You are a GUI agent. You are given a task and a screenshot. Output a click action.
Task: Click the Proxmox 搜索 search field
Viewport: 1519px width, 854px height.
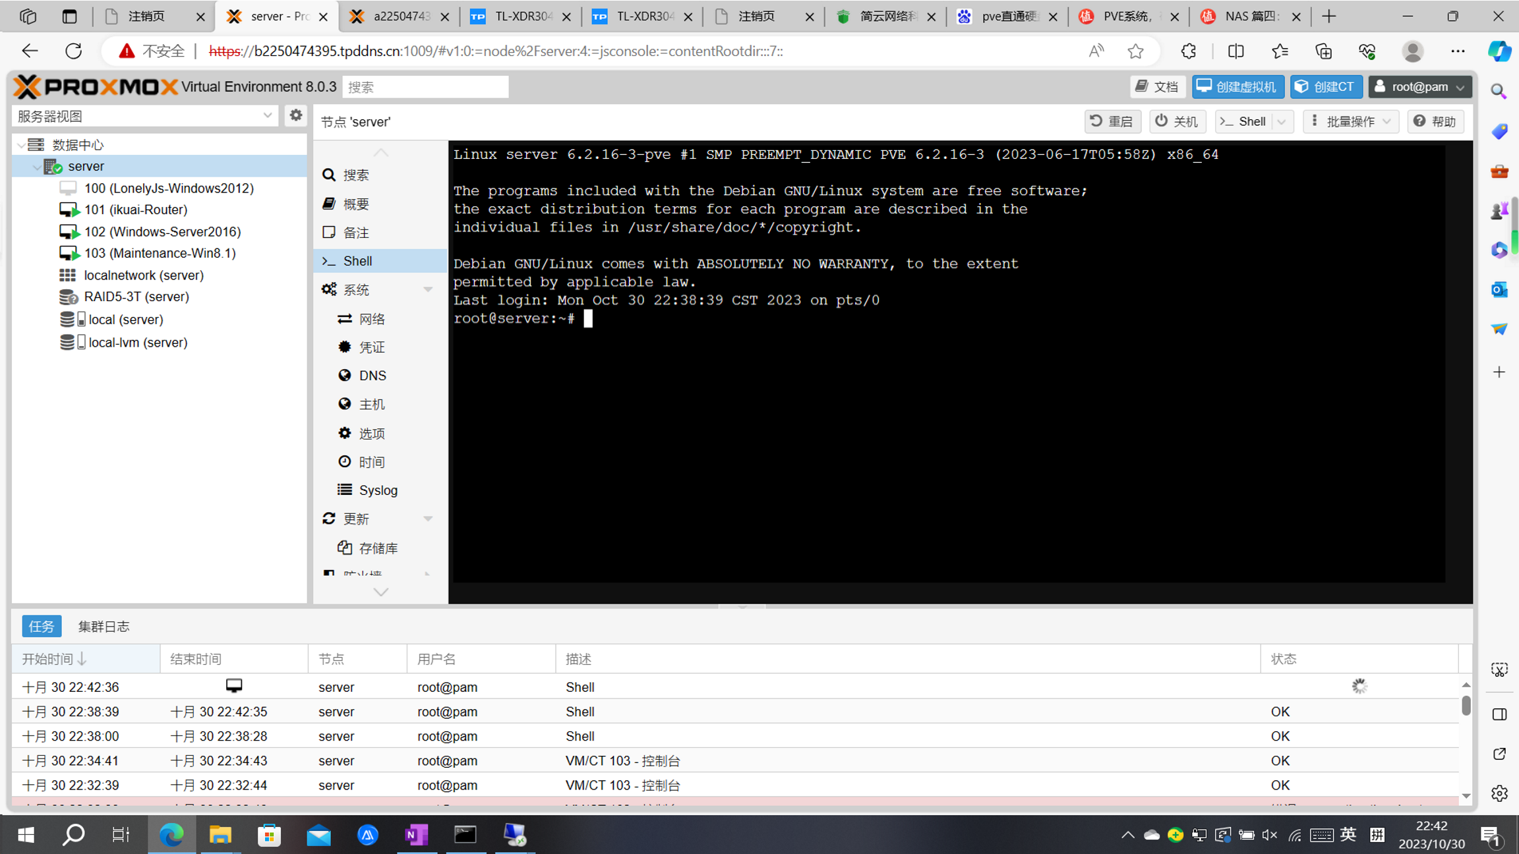425,87
